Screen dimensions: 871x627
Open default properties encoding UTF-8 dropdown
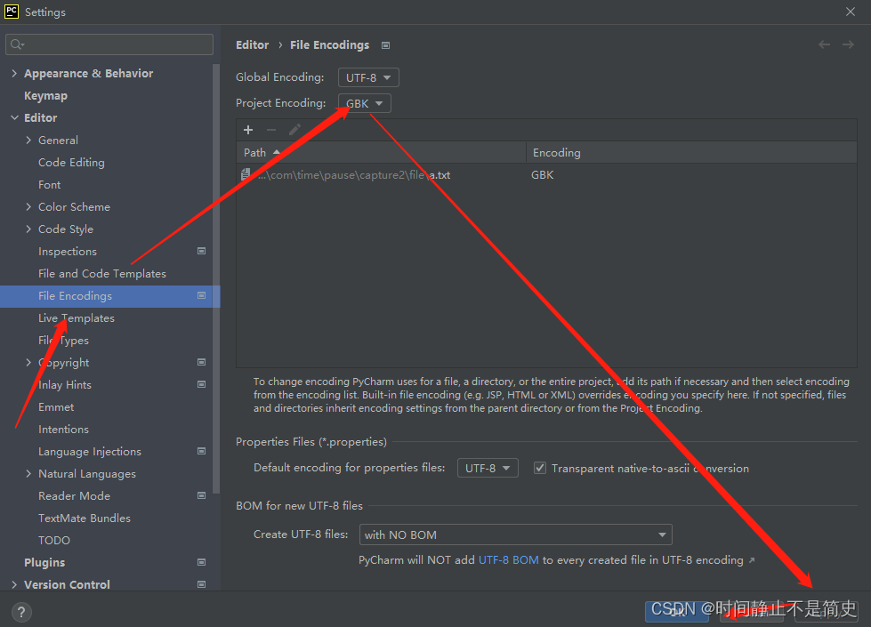pyautogui.click(x=488, y=468)
